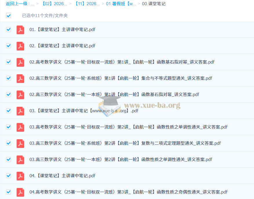This screenshot has width=254, height=199.
Task: Uncheck the checkbox for 03.【课堂笔记】主讲课中笔记 file
Action: [9, 111]
